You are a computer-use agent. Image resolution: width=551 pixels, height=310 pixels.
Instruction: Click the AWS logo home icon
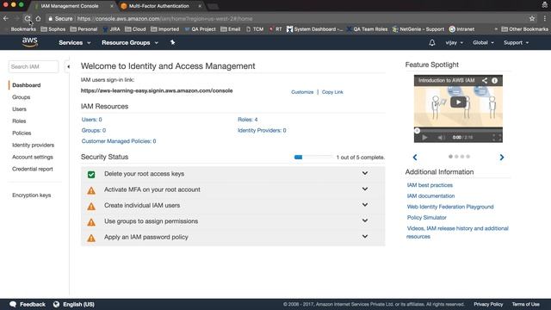[30, 42]
